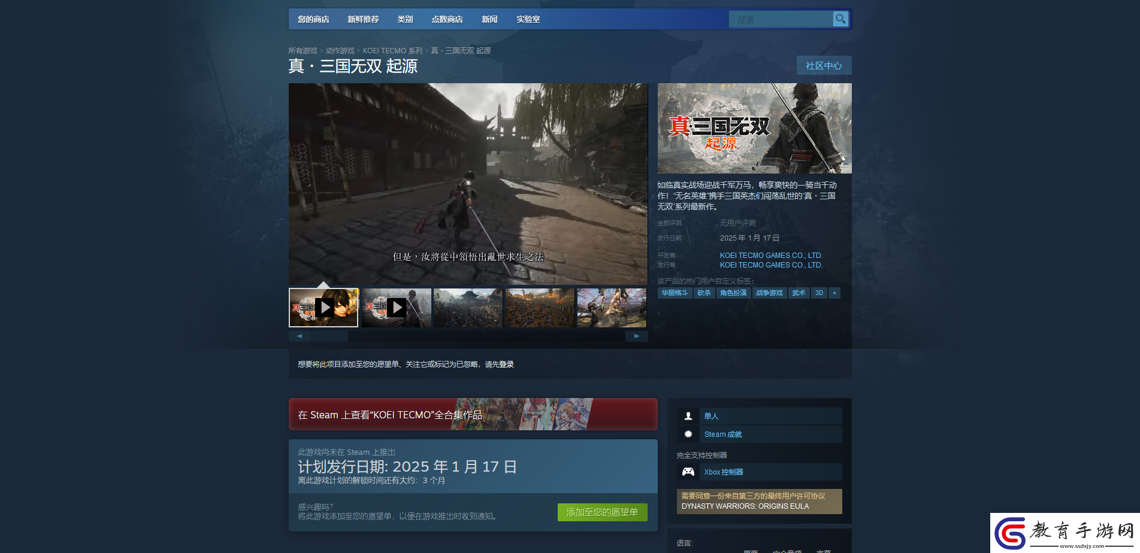This screenshot has height=553, width=1140.
Task: Click the game header capsule image
Action: [x=754, y=128]
